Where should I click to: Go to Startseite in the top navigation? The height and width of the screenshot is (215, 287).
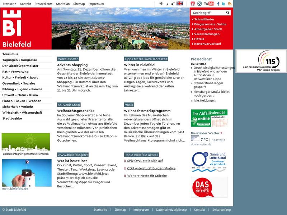point(10,4)
